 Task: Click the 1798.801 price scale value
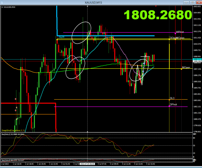(197, 131)
